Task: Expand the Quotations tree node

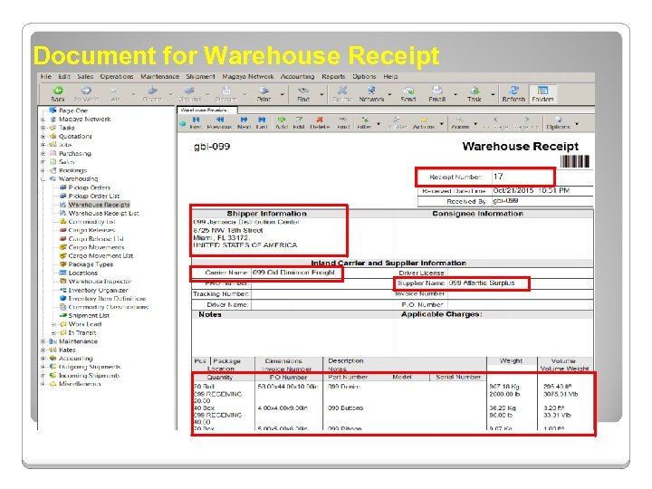Action: click(43, 137)
